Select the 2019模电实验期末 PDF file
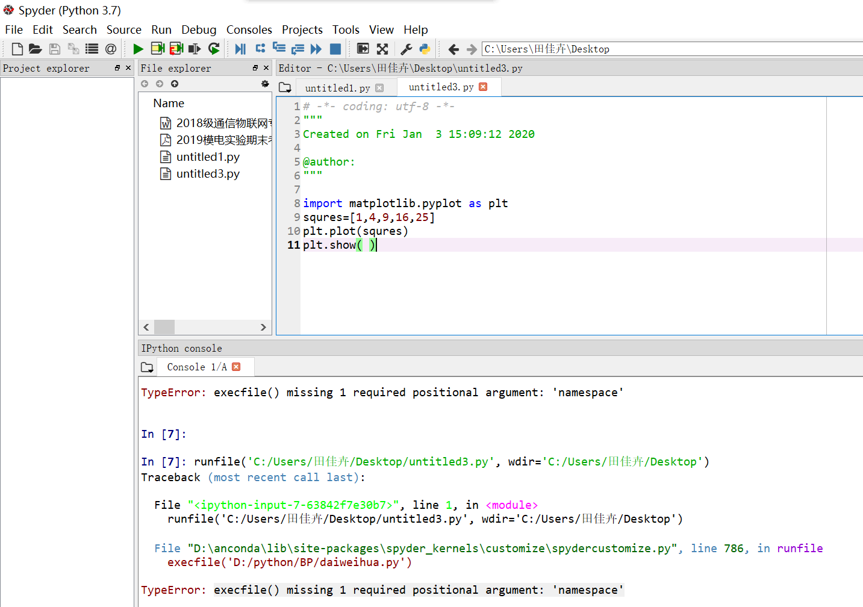 (x=216, y=140)
